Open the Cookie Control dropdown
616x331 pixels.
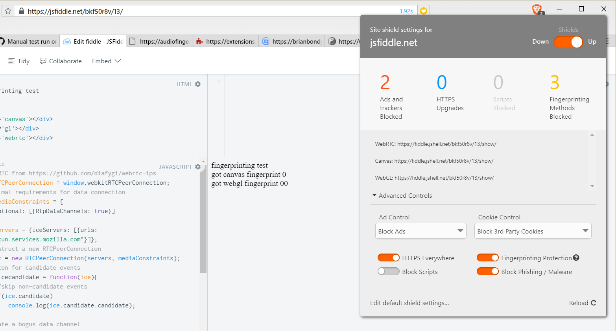533,231
